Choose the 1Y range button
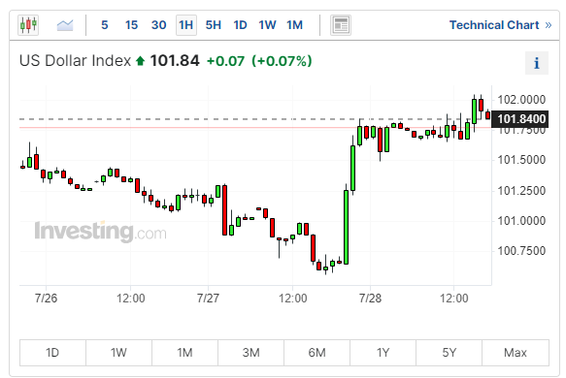566x378 pixels. (x=383, y=353)
